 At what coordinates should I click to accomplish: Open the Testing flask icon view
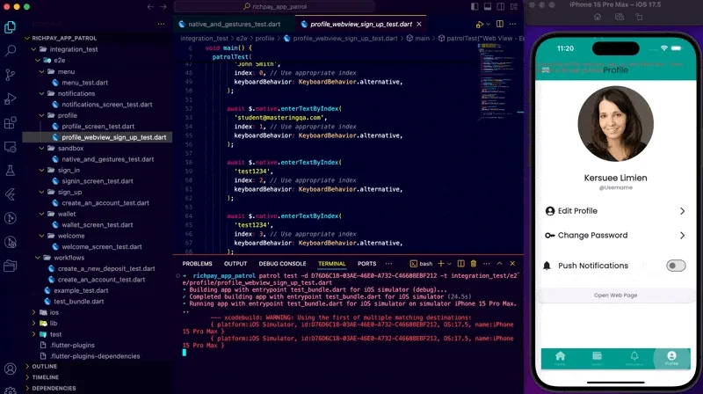coord(11,169)
